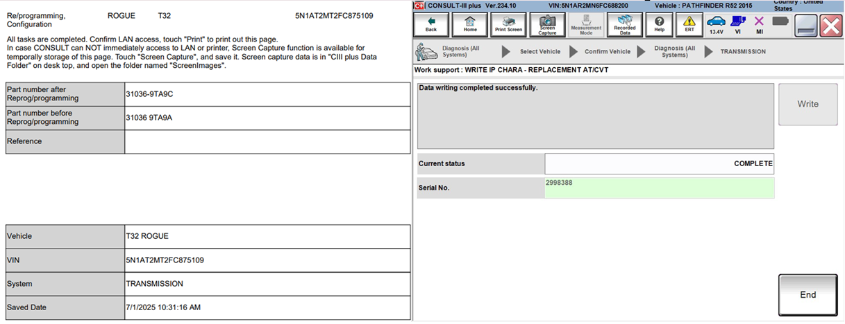This screenshot has width=845, height=324.
Task: Click the T32 ROGUE vehicle cell
Action: (267, 236)
